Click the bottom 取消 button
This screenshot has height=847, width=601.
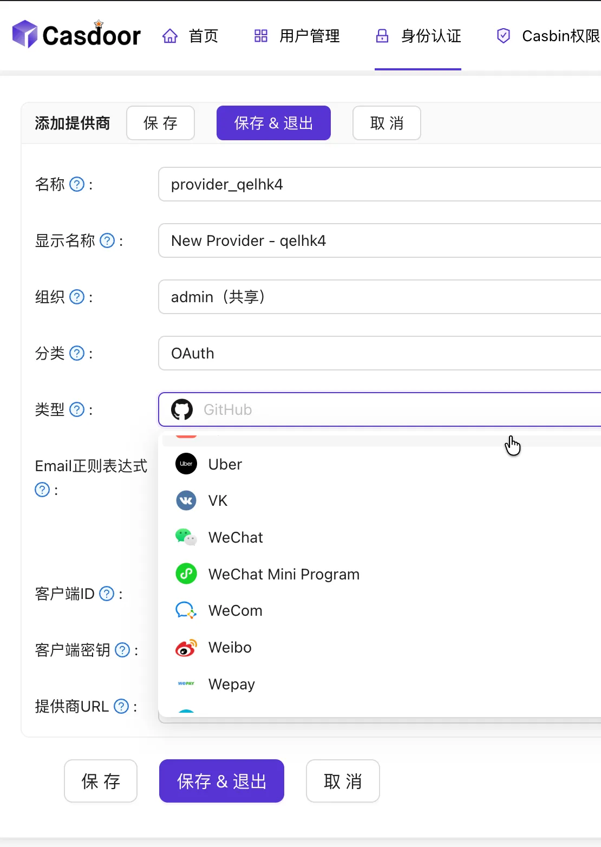(x=342, y=781)
